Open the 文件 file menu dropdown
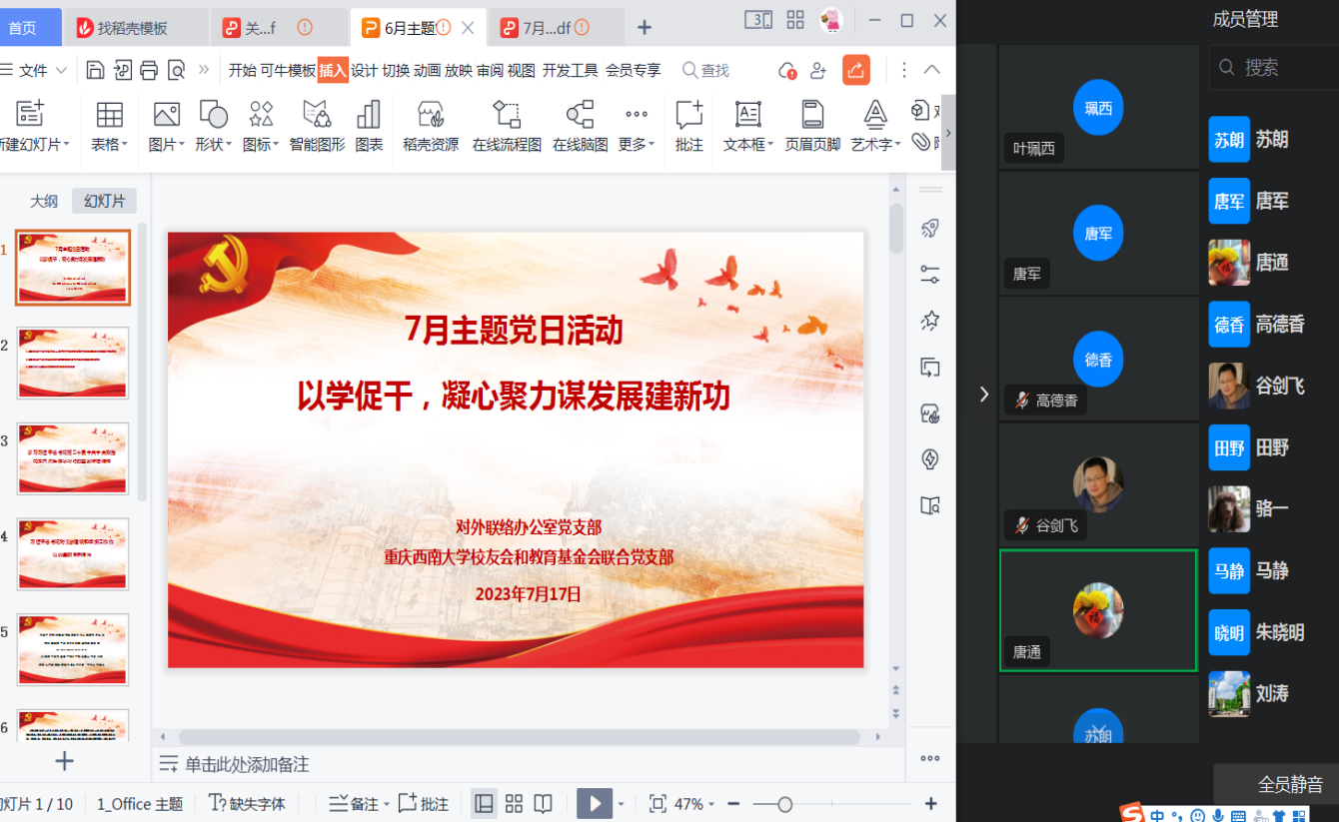 [x=34, y=70]
